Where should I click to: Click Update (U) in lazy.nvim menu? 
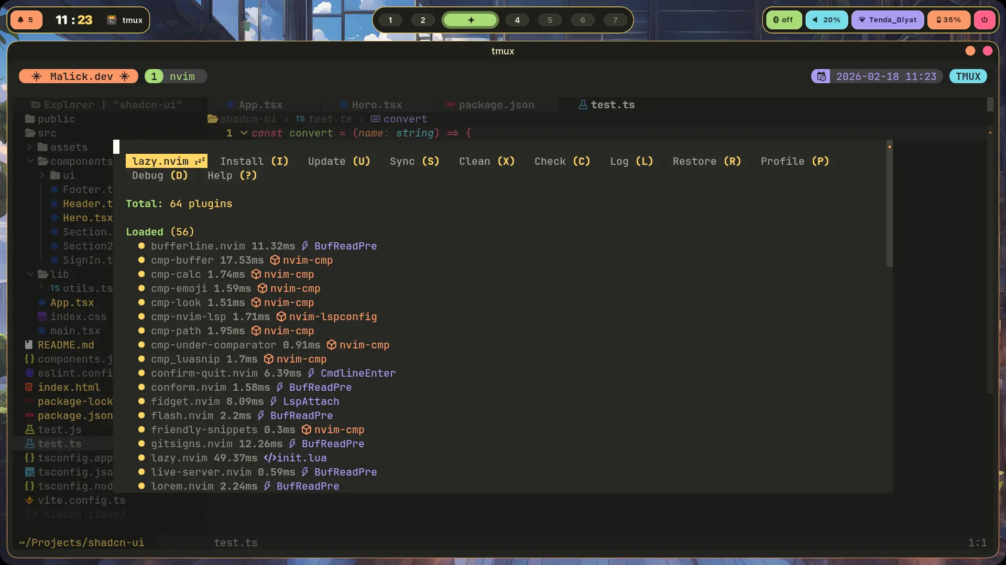point(339,161)
